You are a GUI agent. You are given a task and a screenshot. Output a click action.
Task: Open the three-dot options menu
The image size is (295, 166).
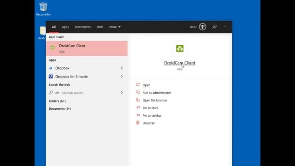point(224,27)
